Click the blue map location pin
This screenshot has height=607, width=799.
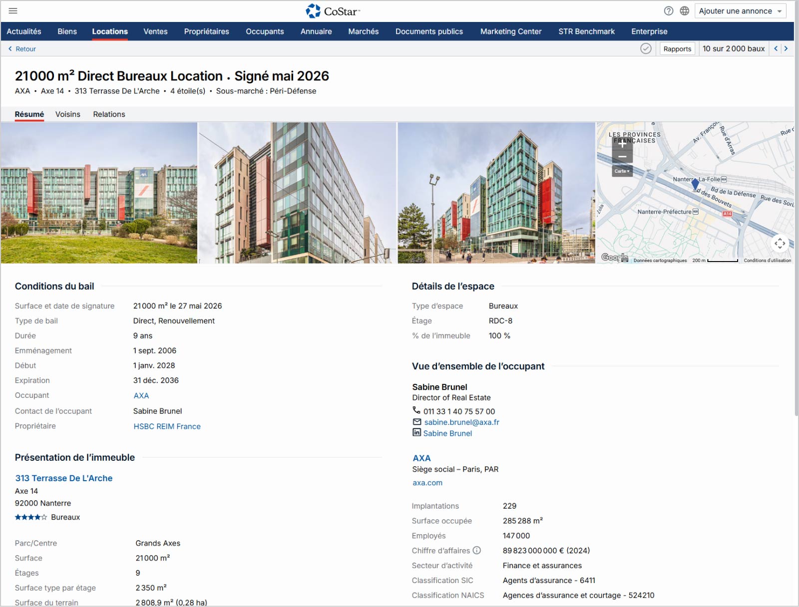pyautogui.click(x=695, y=184)
